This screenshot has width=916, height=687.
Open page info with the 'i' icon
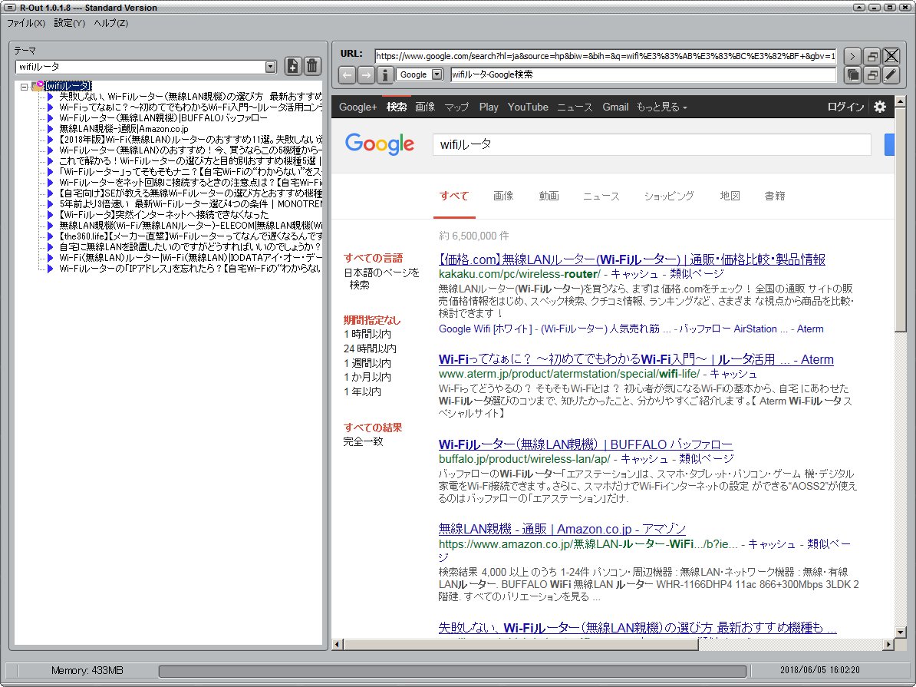(385, 74)
